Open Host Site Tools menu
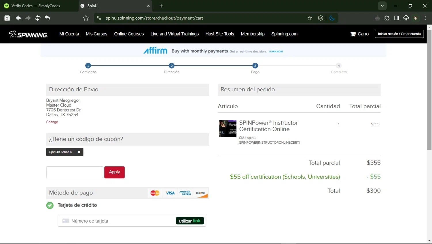Image resolution: width=432 pixels, height=244 pixels. click(220, 34)
